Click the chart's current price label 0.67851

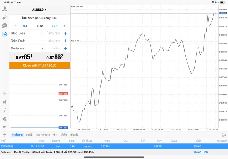pos(223,13)
